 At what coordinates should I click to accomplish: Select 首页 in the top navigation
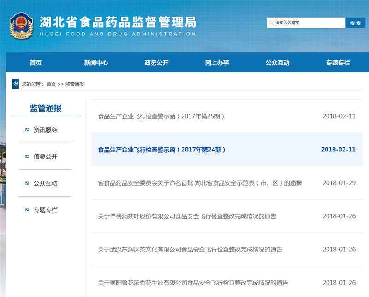point(36,63)
